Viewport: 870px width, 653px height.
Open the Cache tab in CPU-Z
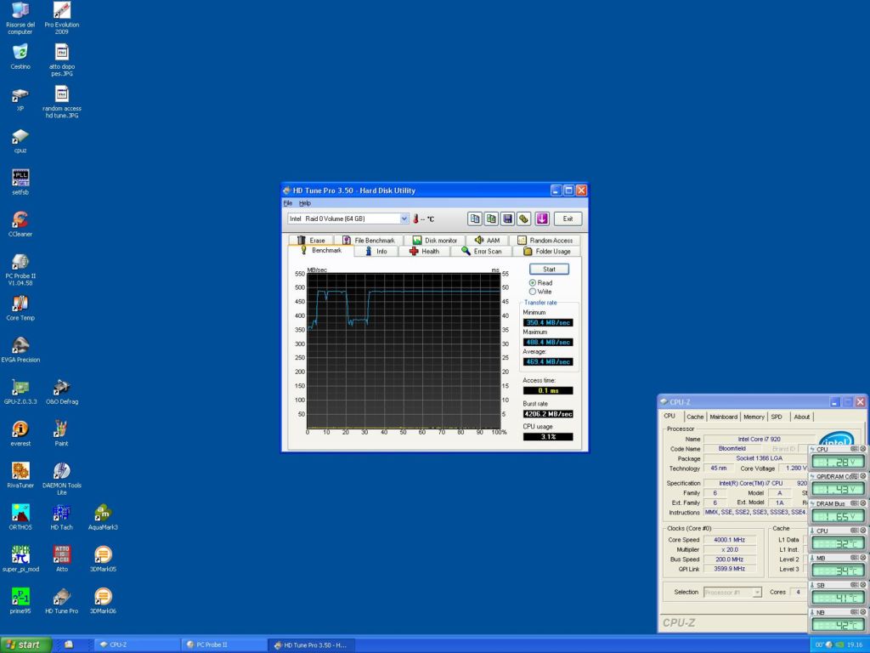click(695, 417)
